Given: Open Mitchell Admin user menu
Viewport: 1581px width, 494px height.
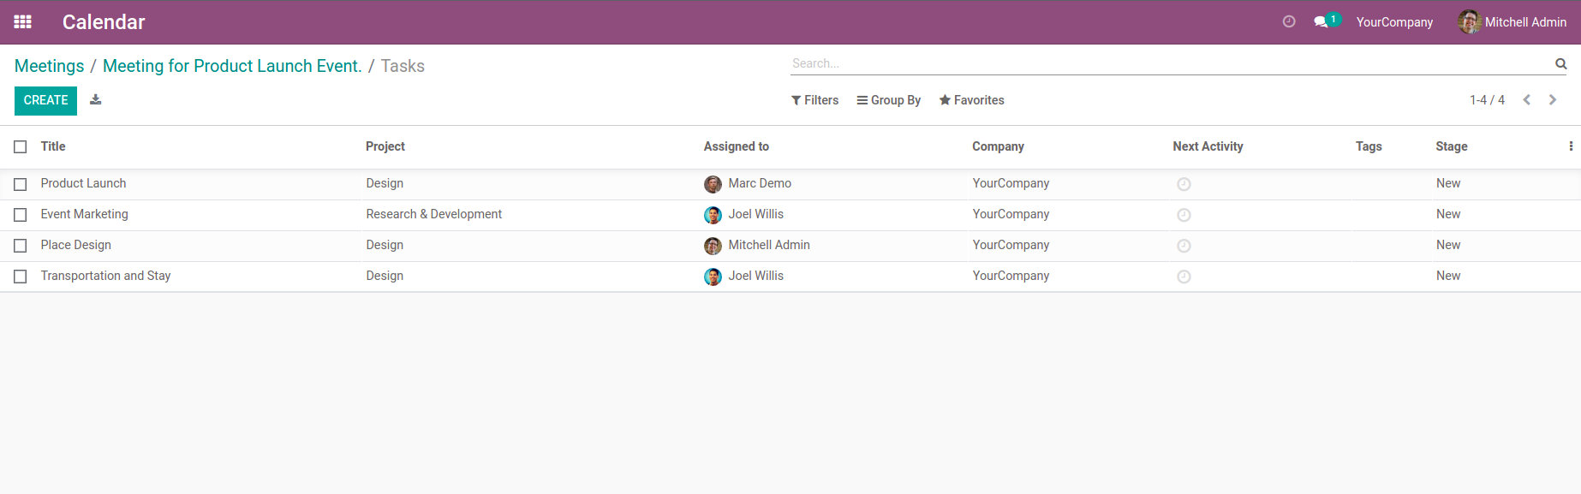Looking at the screenshot, I should click(1512, 22).
